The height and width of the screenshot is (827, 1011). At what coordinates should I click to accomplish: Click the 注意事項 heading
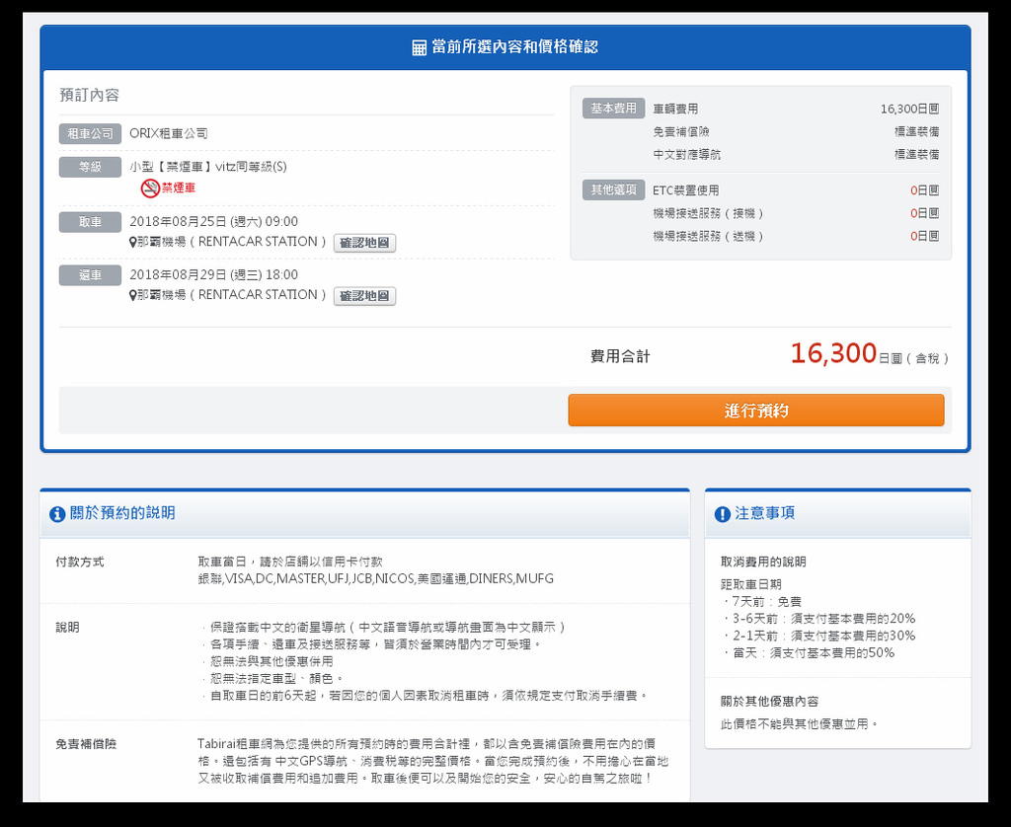[x=765, y=513]
